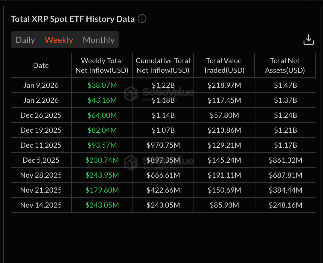Switch to the Daily tab
The image size is (323, 263).
click(25, 40)
